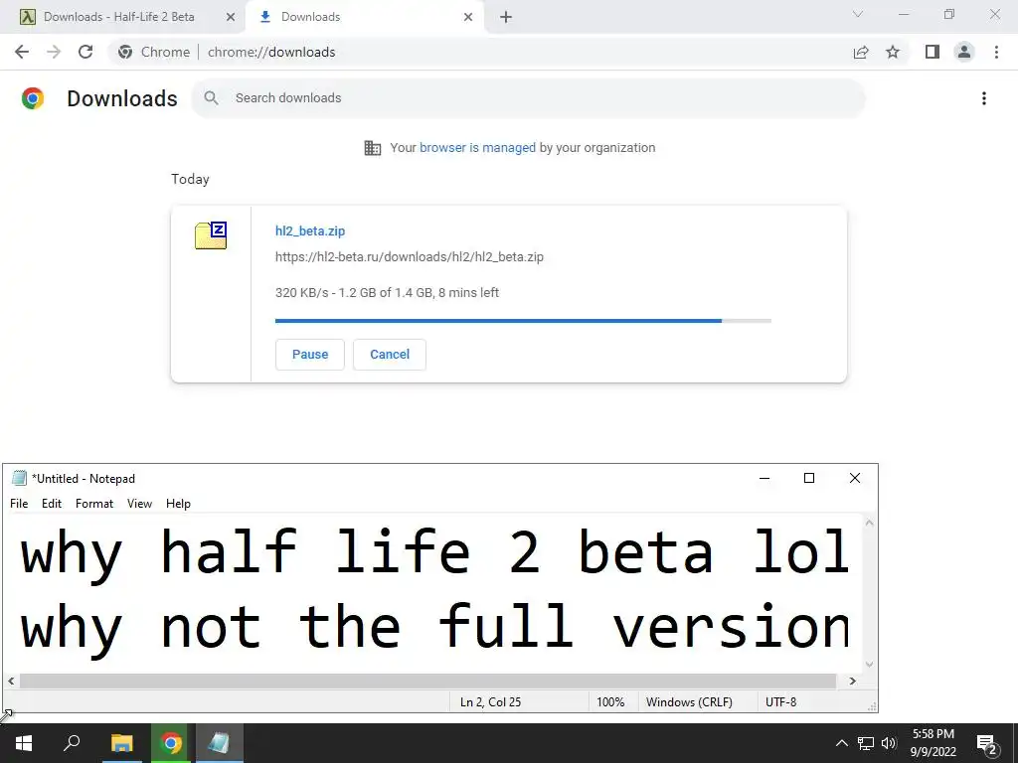Click the network tray icon

coord(866,743)
